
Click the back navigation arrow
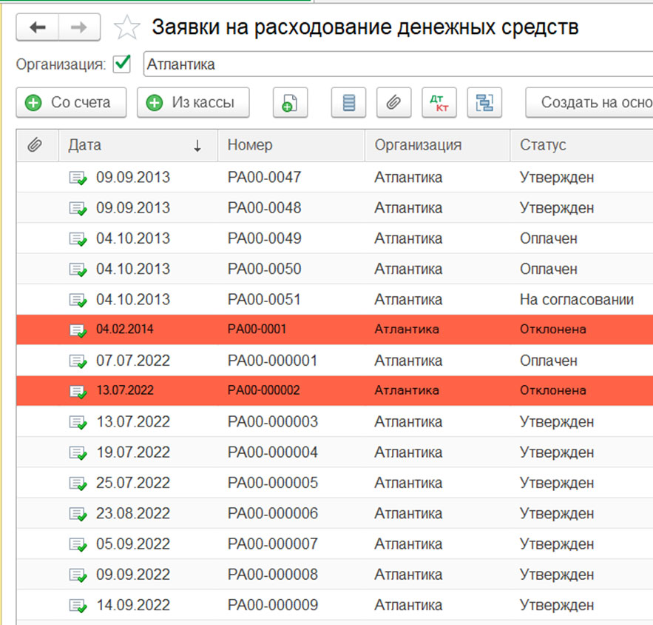click(37, 27)
